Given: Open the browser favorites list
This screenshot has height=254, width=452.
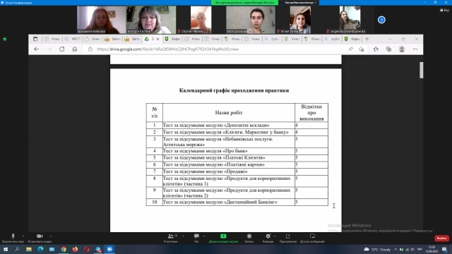Looking at the screenshot, I should pos(376,49).
